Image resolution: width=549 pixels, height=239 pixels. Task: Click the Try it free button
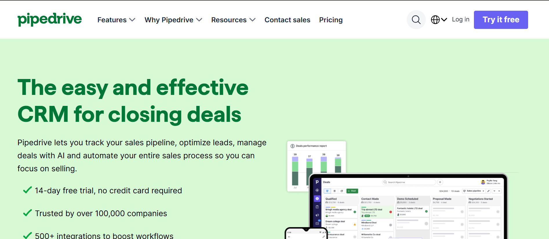click(501, 20)
